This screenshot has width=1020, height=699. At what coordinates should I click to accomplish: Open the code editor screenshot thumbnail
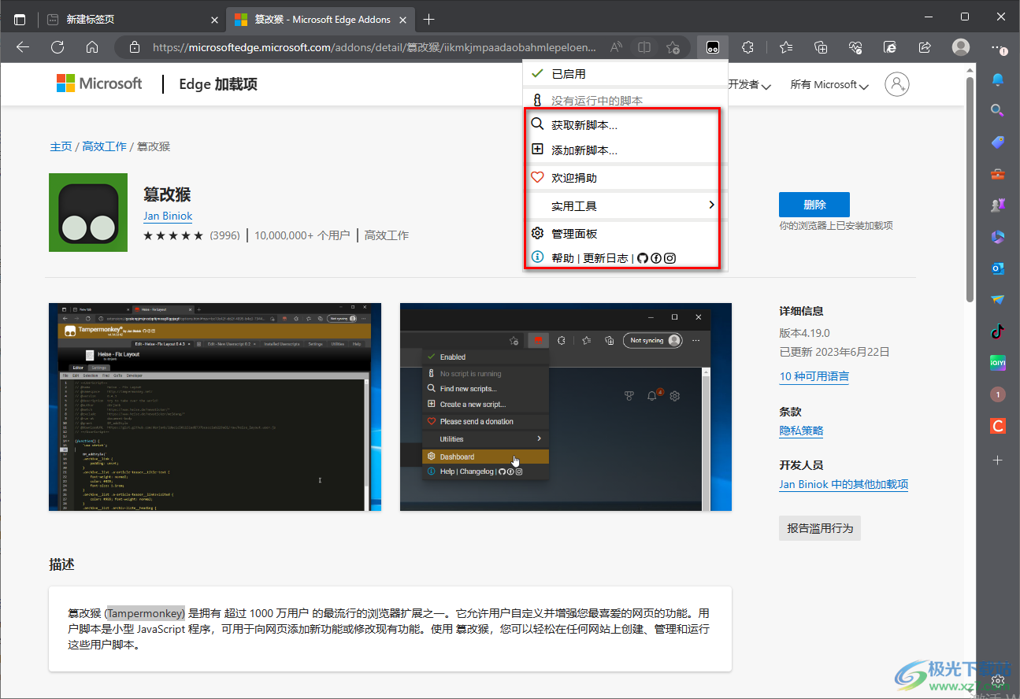point(215,407)
